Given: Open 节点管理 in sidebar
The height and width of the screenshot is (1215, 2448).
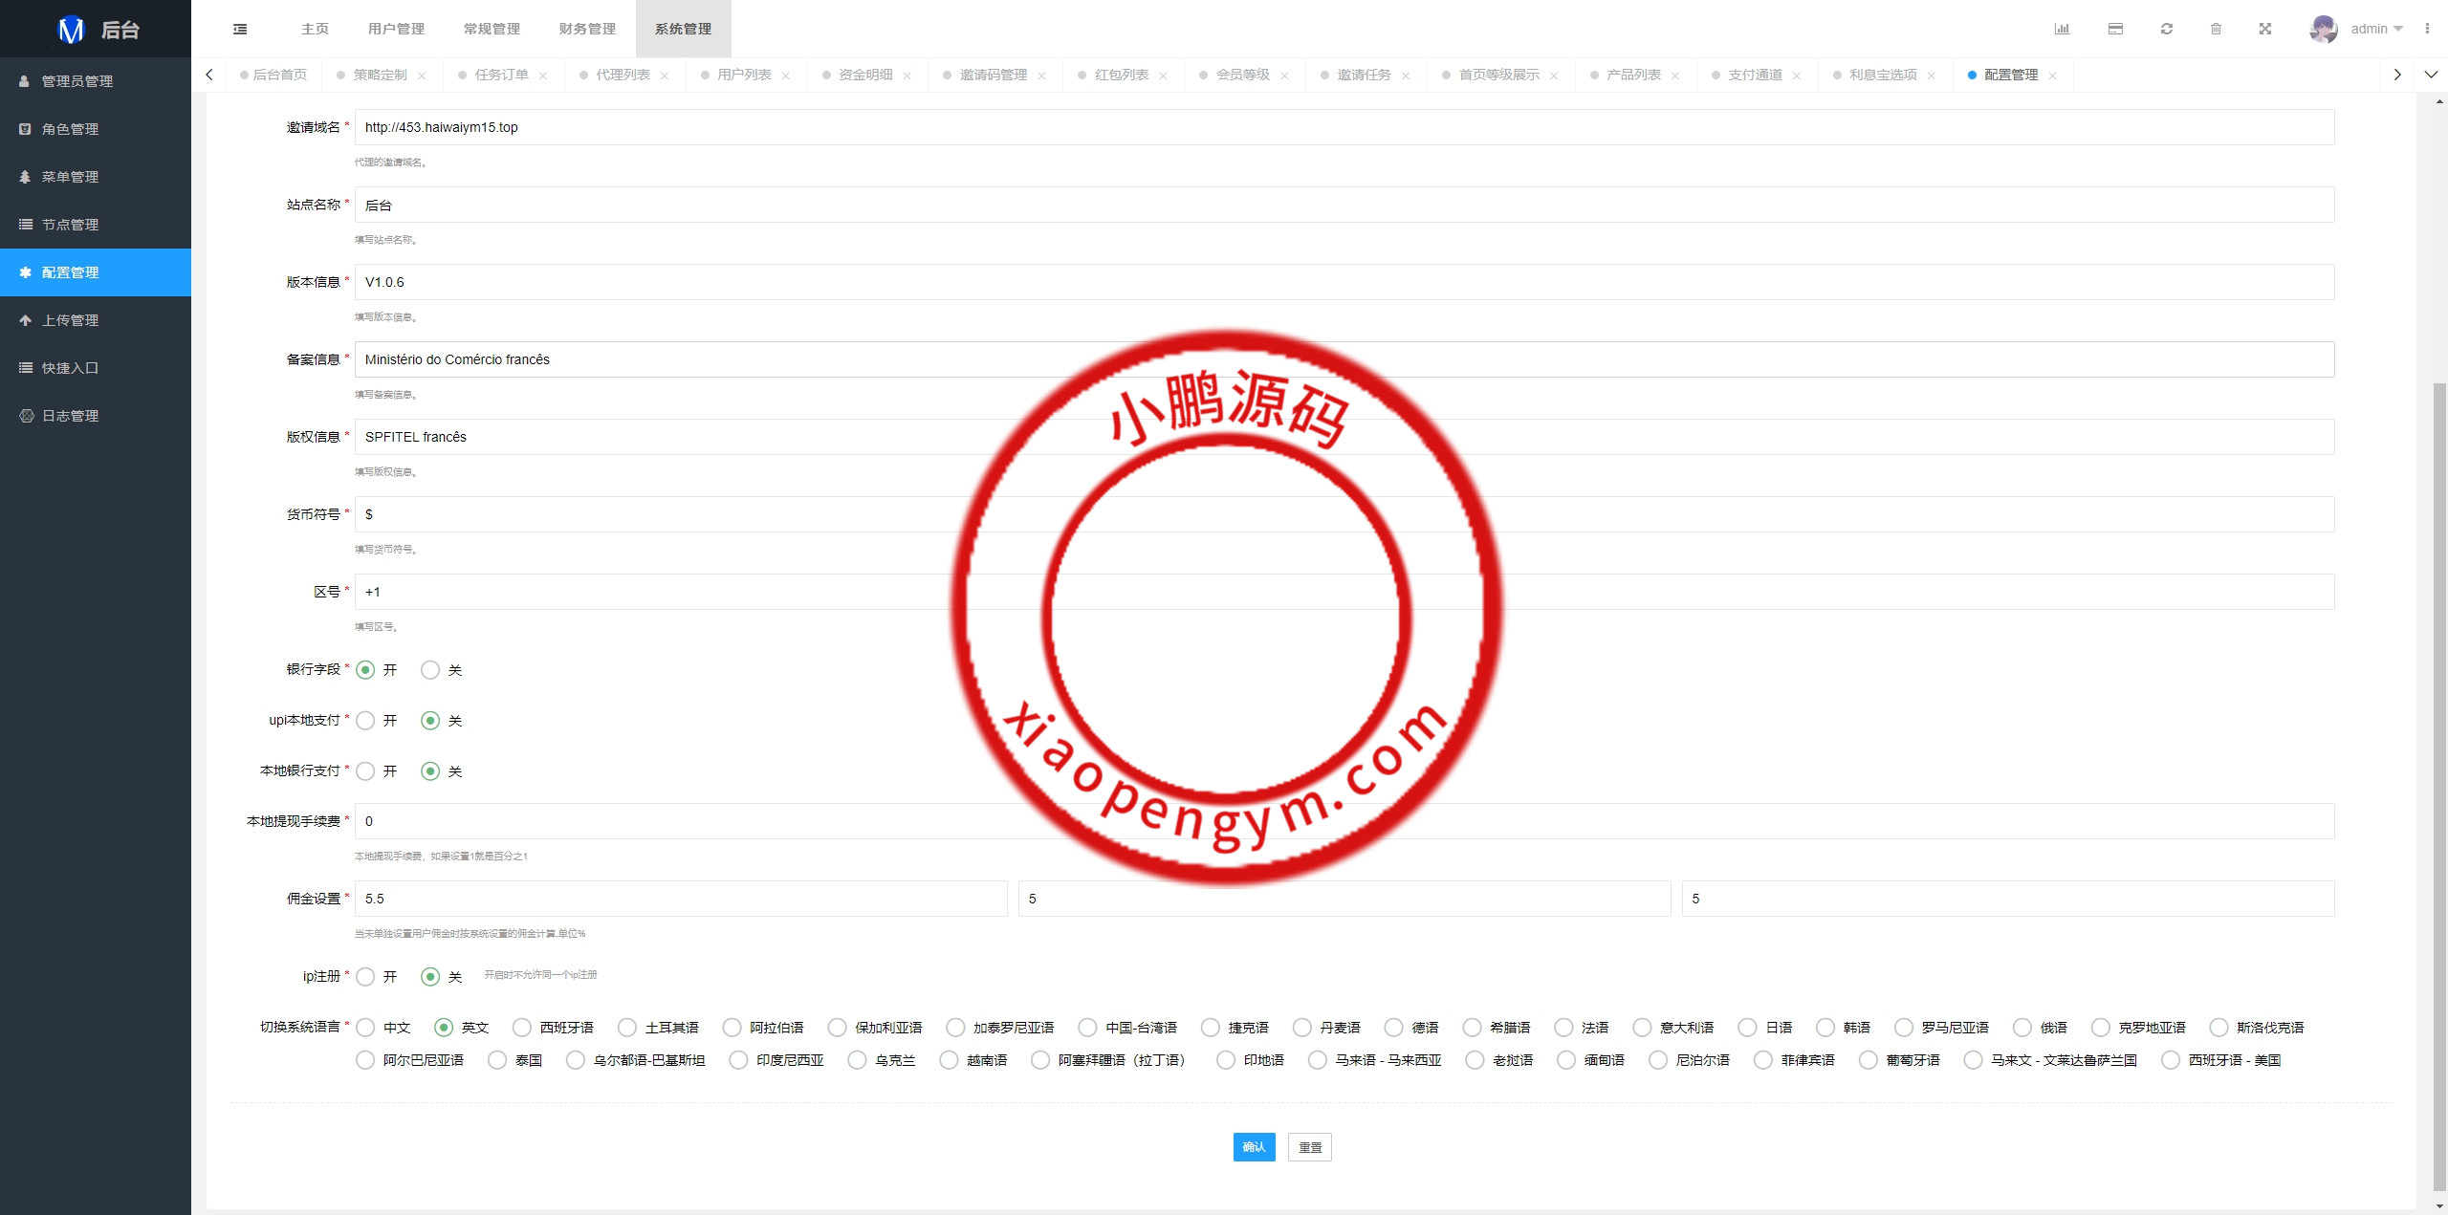Looking at the screenshot, I should click(x=96, y=225).
